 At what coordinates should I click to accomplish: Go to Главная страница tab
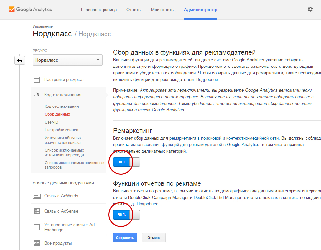click(99, 10)
